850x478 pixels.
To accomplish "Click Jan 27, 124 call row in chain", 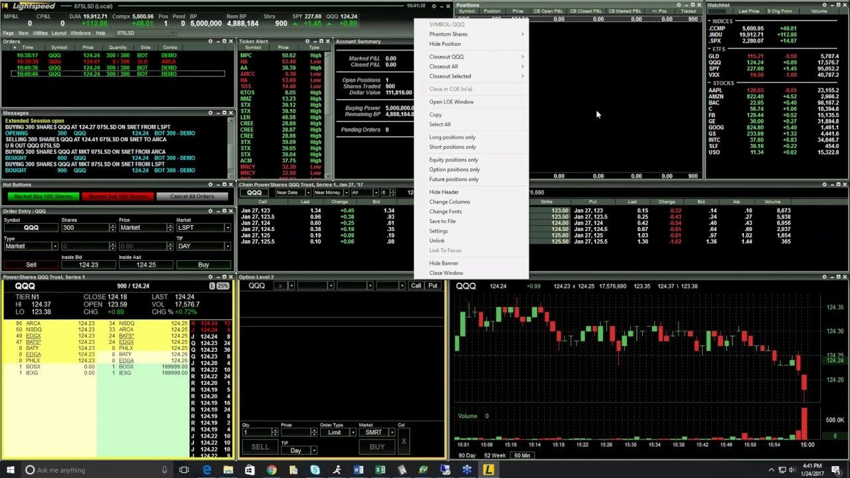I will [x=325, y=223].
